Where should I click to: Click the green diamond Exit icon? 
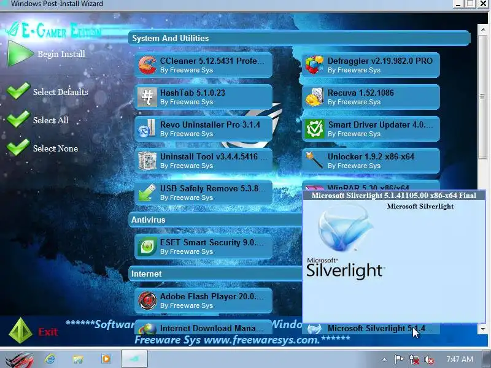point(21,330)
